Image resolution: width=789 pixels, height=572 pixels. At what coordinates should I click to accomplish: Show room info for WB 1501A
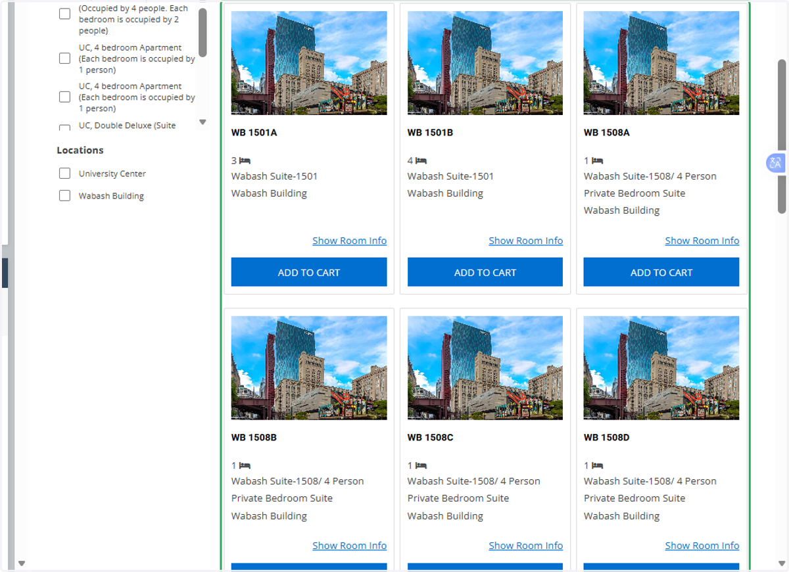[350, 241]
